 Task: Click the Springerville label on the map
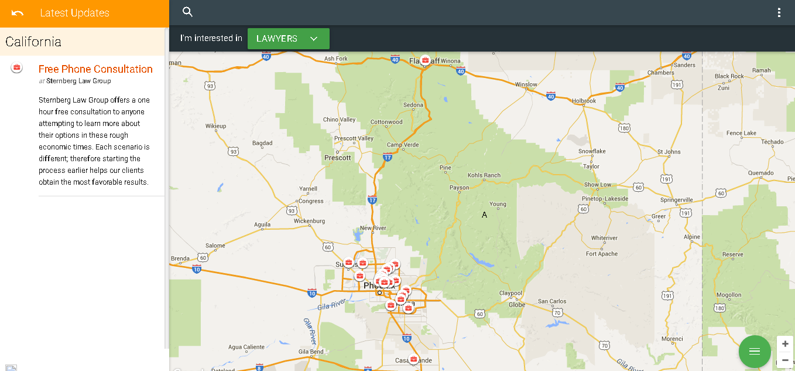676,200
